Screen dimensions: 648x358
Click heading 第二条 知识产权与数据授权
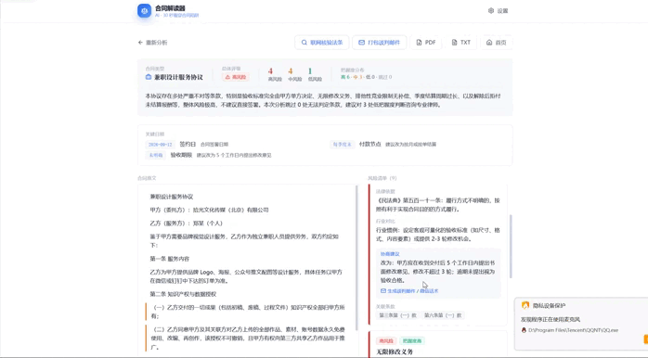183,294
